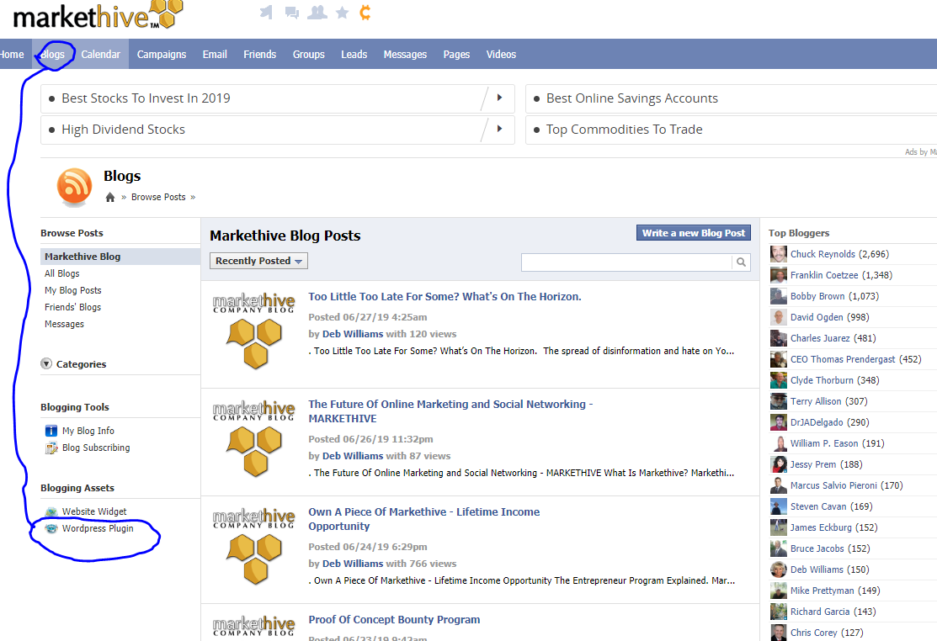Open Clyde Thorburn blogger link
Viewport: 937px width, 641px height.
[x=822, y=380]
